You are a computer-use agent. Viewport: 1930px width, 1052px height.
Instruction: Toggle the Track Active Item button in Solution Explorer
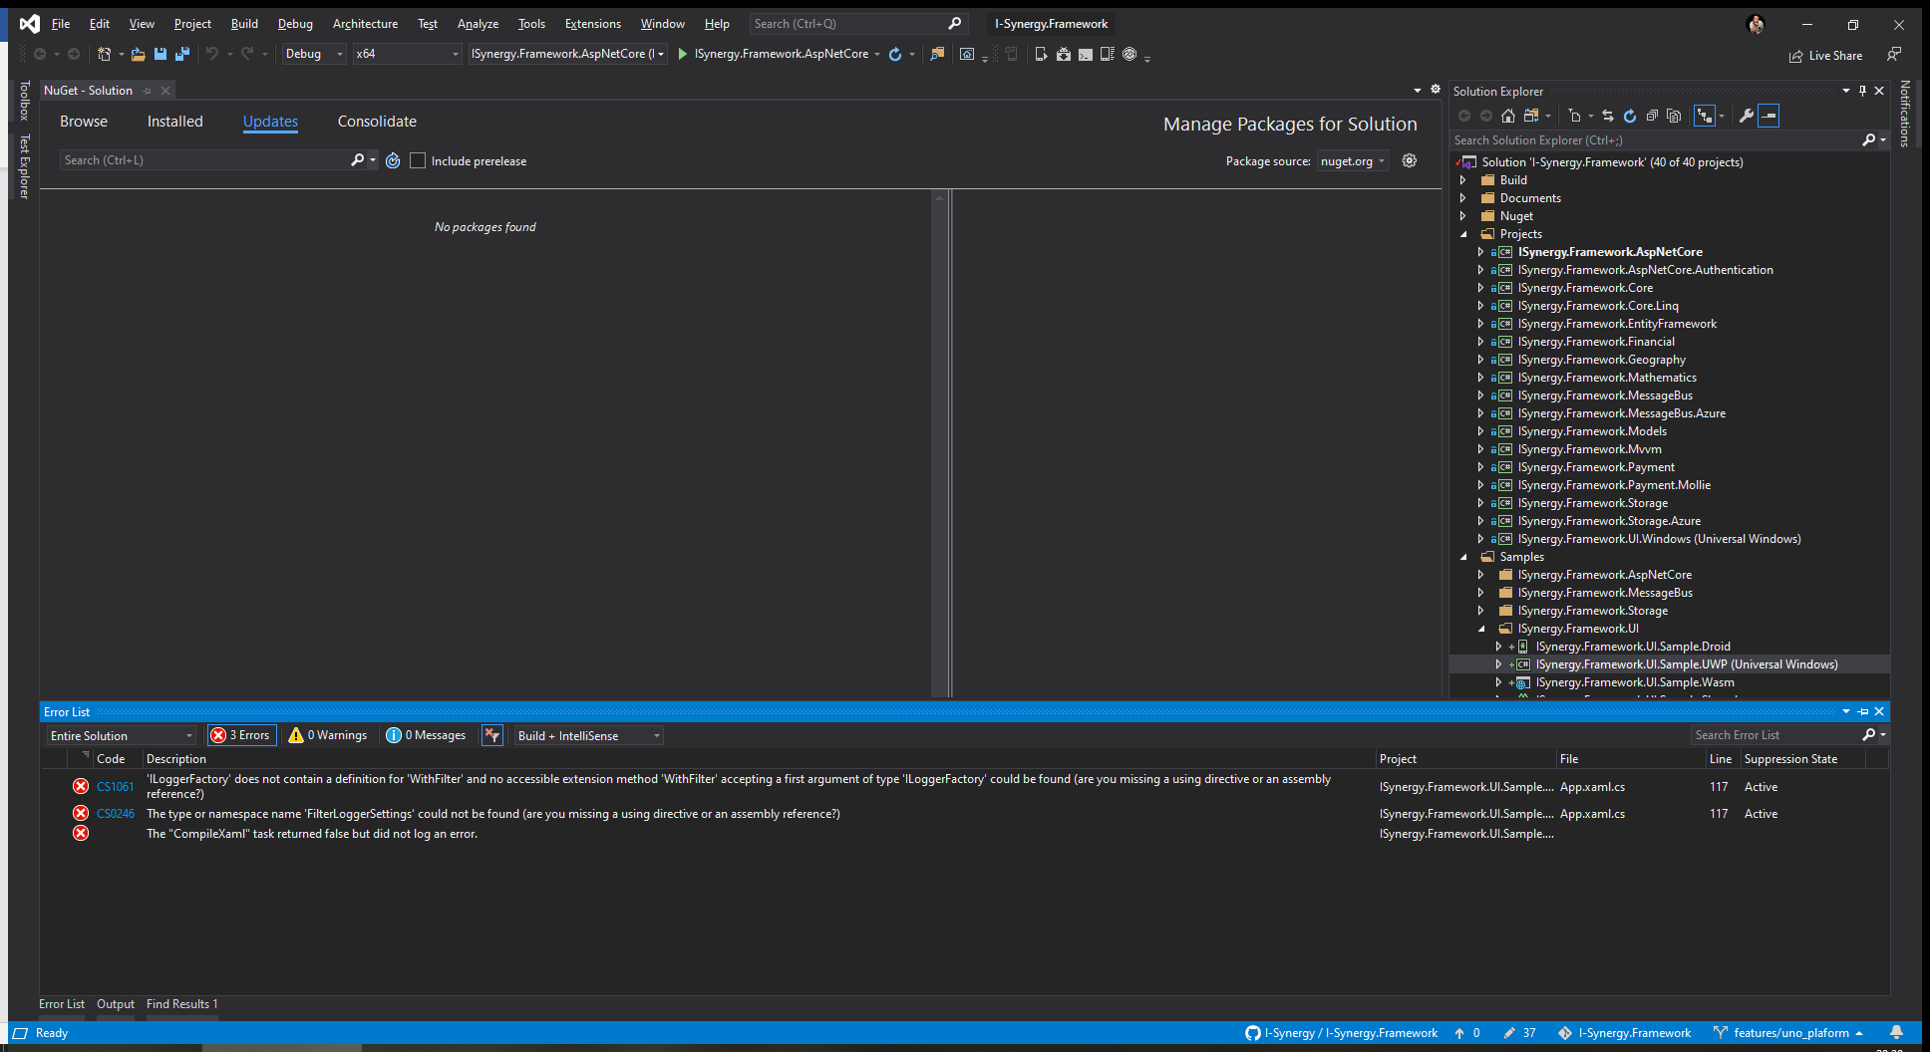(x=1705, y=116)
